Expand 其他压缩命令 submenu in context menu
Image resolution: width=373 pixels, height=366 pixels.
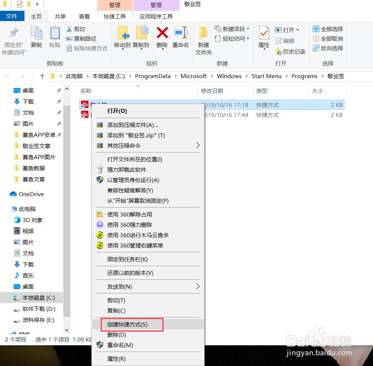click(198, 145)
